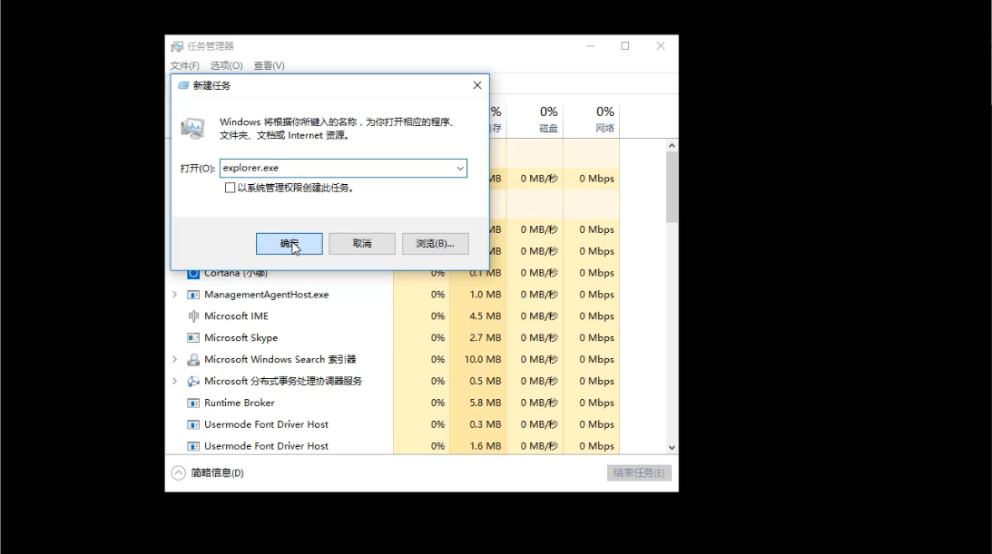Click the 简略信息(D) label
992x554 pixels.
(x=217, y=473)
